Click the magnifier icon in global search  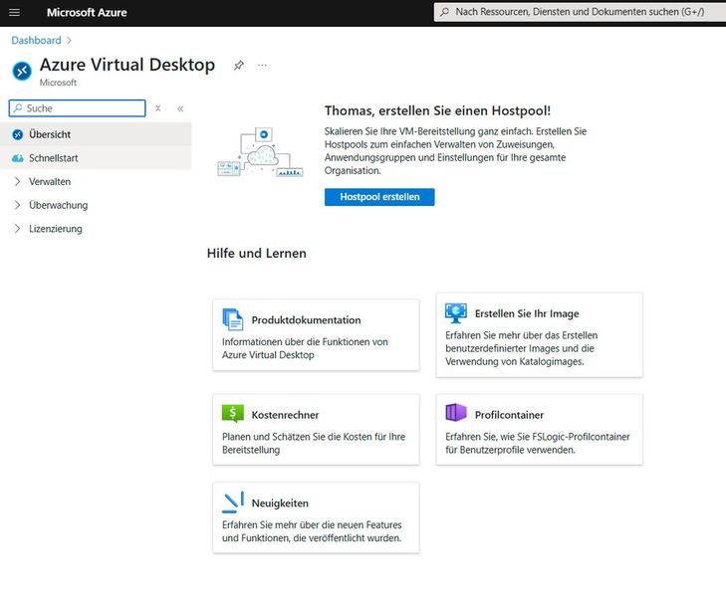444,12
